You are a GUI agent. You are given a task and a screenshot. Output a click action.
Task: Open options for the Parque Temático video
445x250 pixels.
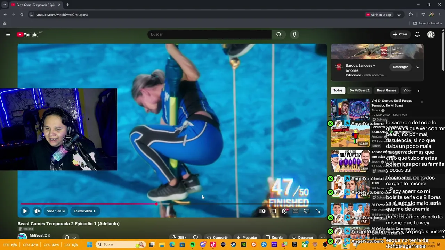pyautogui.click(x=422, y=101)
